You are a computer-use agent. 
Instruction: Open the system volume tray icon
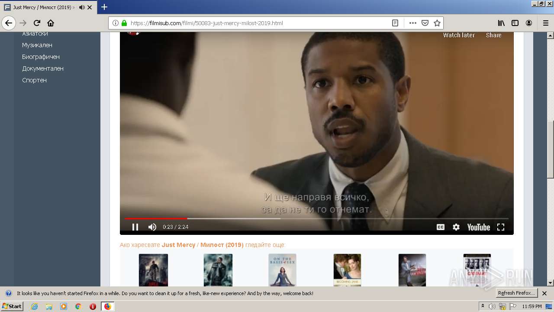pos(492,306)
